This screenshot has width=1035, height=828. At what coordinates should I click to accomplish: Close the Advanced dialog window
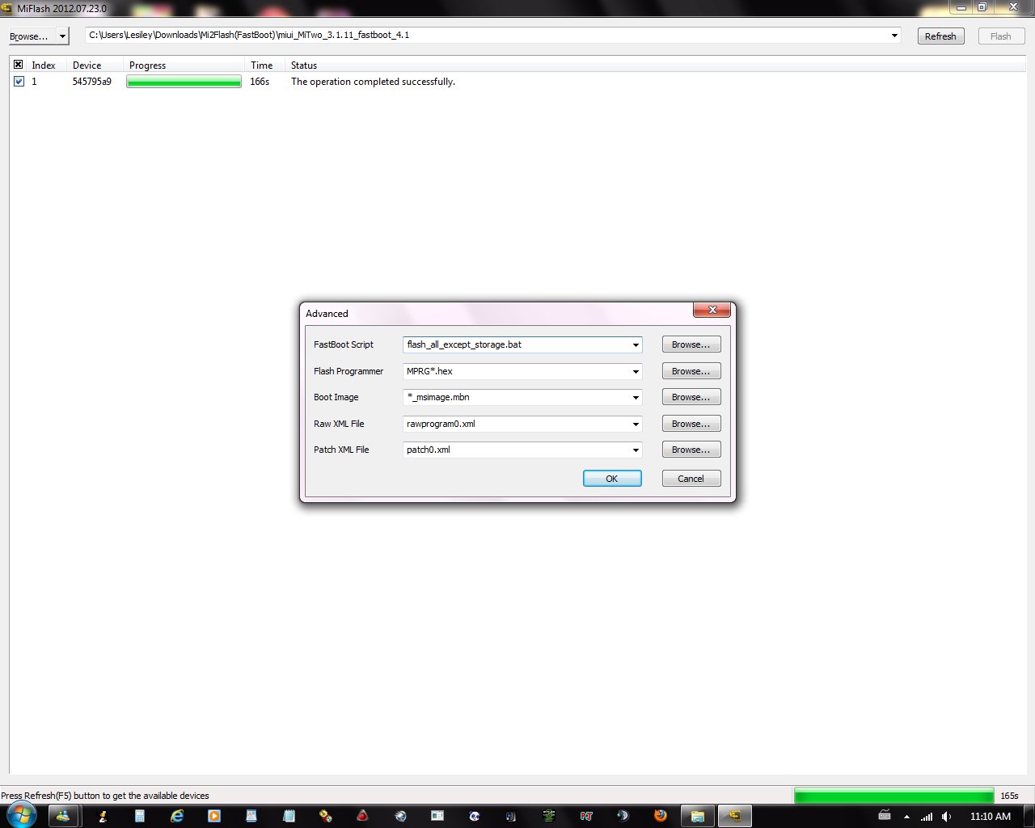coord(712,310)
